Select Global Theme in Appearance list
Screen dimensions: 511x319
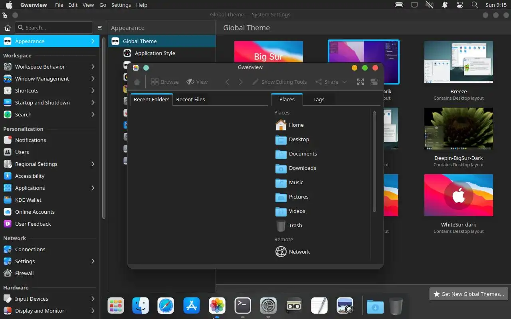162,41
